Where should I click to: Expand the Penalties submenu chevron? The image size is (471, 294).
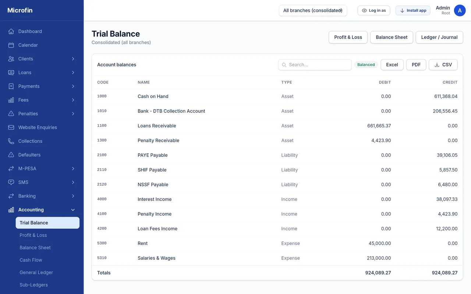(73, 114)
